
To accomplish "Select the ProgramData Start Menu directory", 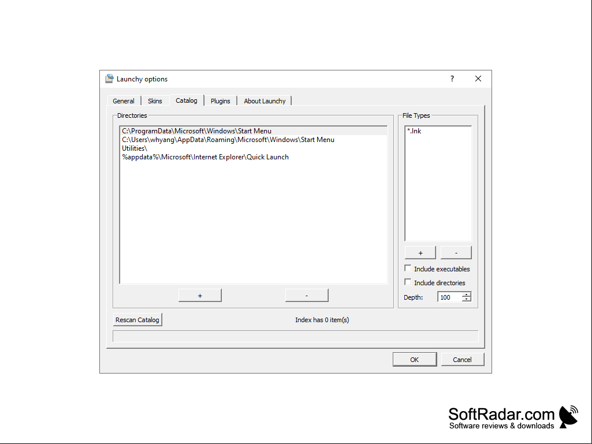I will tap(254, 131).
